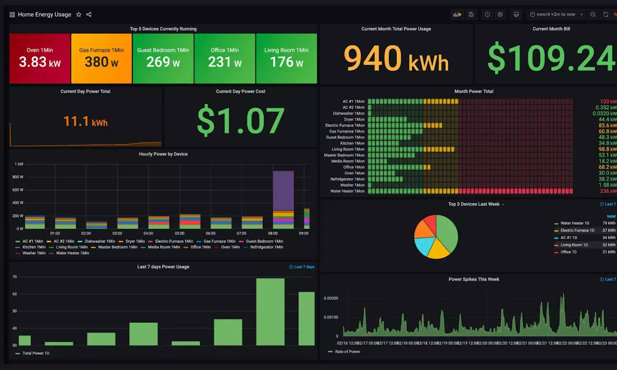
Task: Switch to TV view mode via monitor icon
Action: click(x=516, y=14)
